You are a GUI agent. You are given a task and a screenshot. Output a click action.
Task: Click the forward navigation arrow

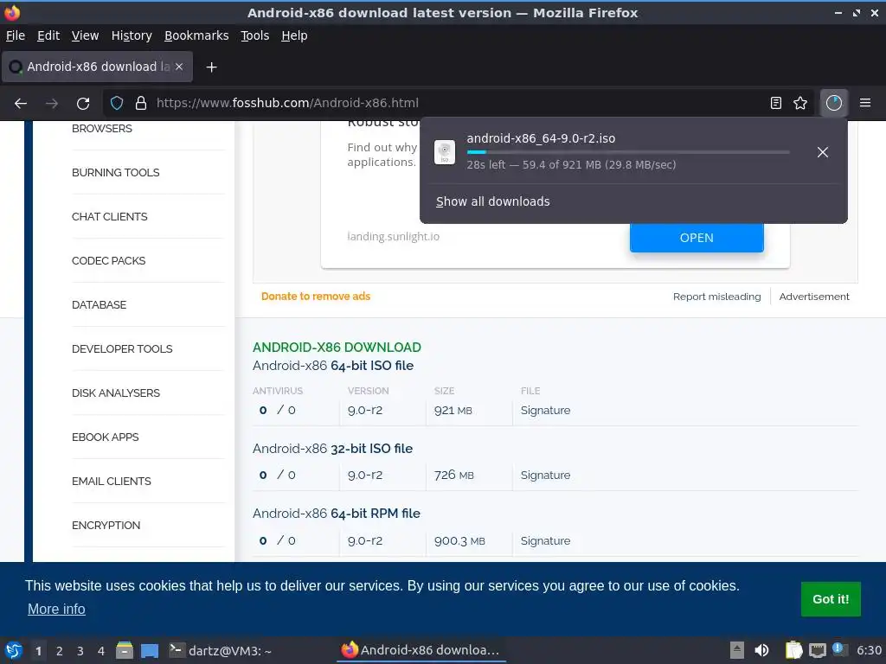pyautogui.click(x=52, y=103)
